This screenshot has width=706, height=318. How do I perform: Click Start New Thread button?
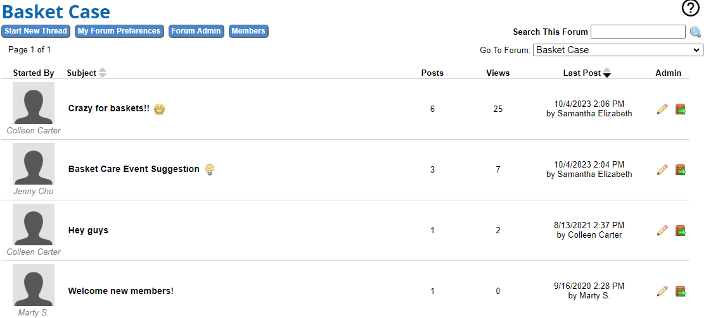click(x=36, y=31)
